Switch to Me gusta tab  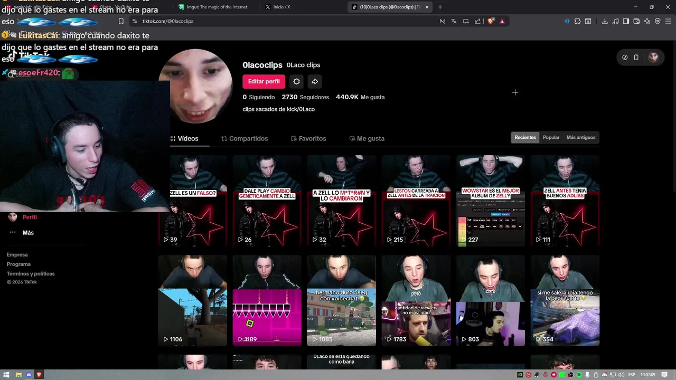point(367,138)
